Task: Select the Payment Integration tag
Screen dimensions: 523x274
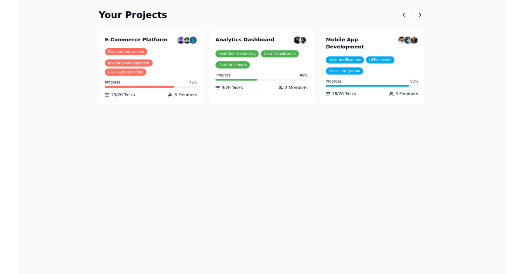Action: [x=126, y=52]
